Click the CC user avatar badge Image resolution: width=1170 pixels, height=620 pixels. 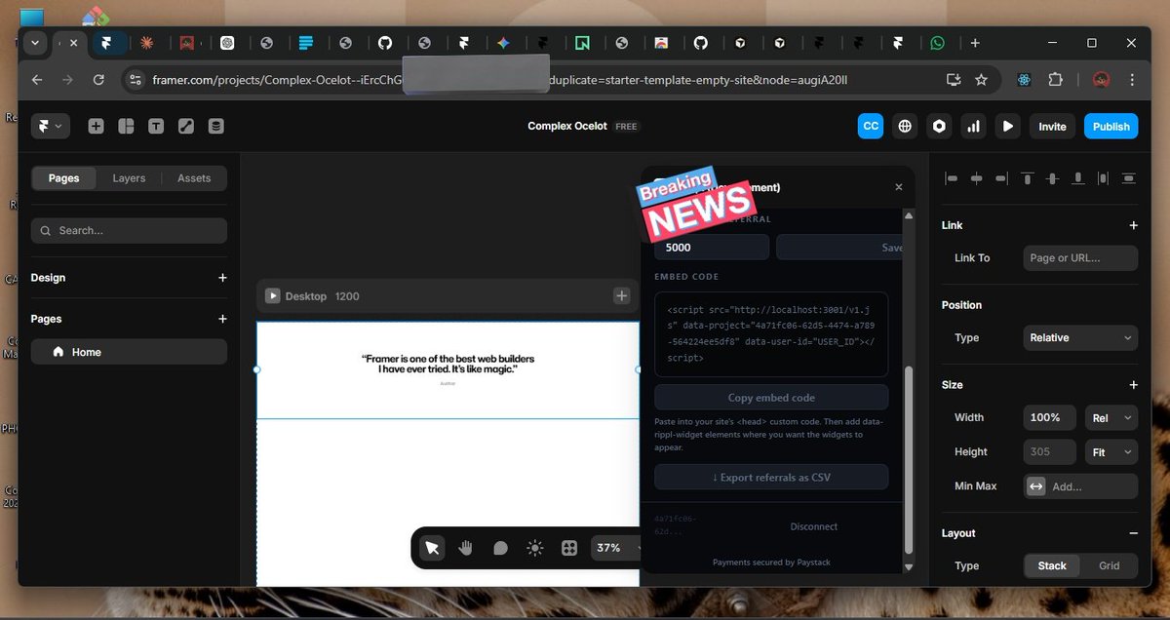(x=871, y=127)
